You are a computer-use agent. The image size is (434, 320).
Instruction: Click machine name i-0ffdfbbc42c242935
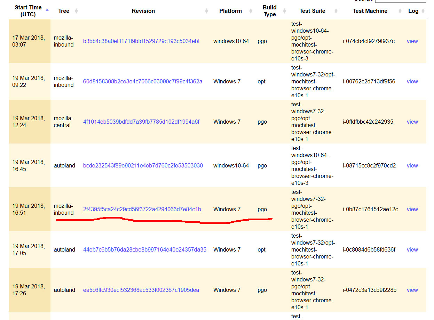[368, 122]
